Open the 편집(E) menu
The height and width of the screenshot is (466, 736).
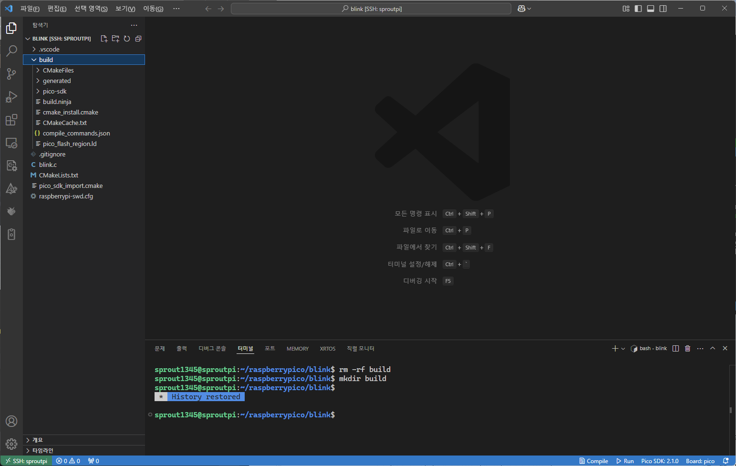[x=57, y=9]
